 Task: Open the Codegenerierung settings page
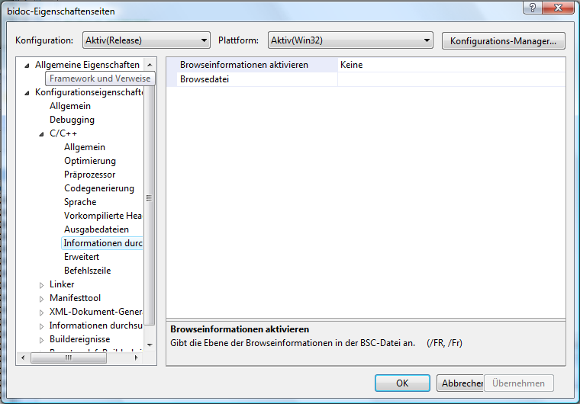click(x=98, y=188)
